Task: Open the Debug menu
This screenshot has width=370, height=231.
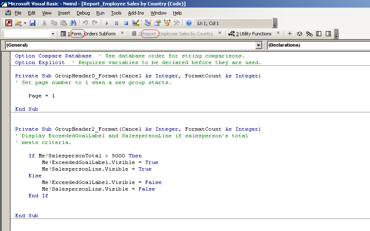Action: click(x=83, y=13)
